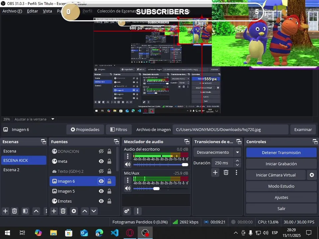This screenshot has width=319, height=239.
Task: Open Propiedades of Imagen 6
Action: point(85,129)
